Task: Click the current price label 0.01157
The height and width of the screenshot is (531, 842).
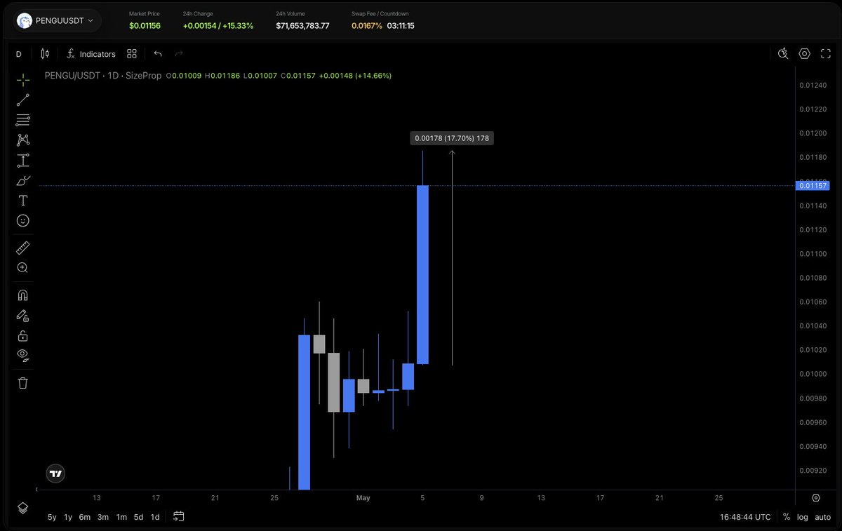Action: pyautogui.click(x=813, y=185)
